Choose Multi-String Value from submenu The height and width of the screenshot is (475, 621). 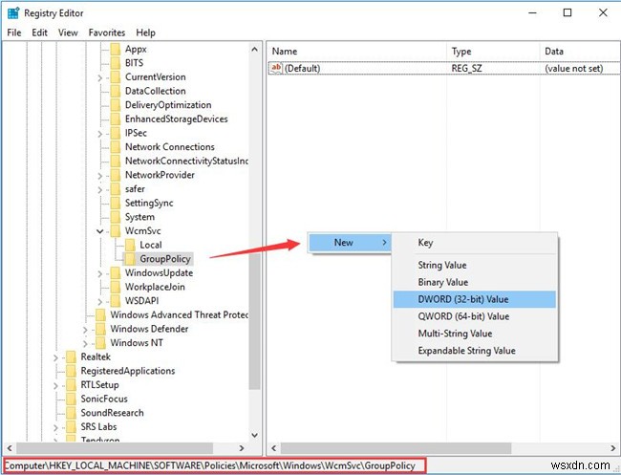click(x=475, y=334)
